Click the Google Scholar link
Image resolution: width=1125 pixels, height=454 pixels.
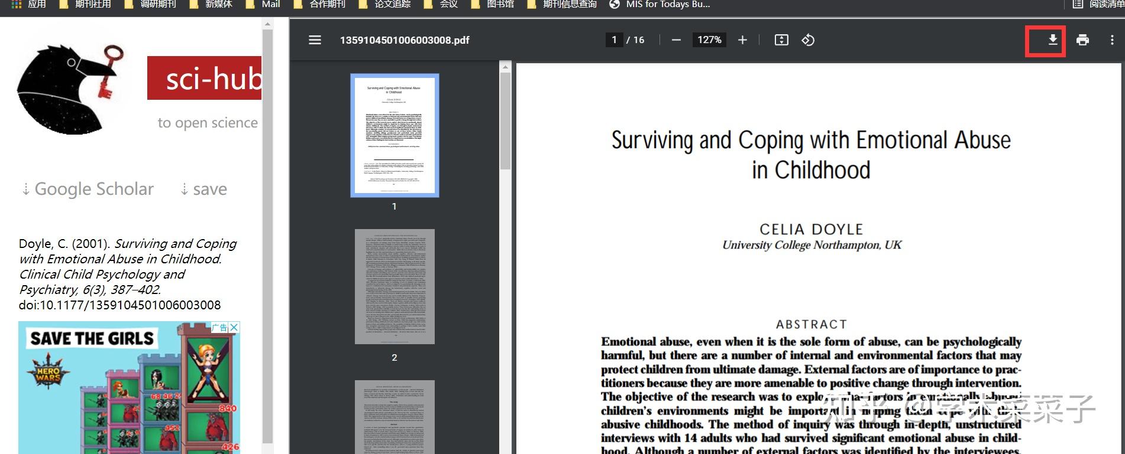click(x=88, y=189)
